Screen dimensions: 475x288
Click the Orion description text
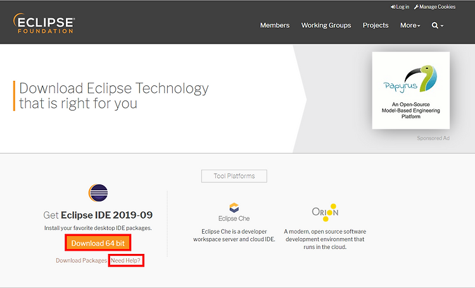(x=325, y=239)
